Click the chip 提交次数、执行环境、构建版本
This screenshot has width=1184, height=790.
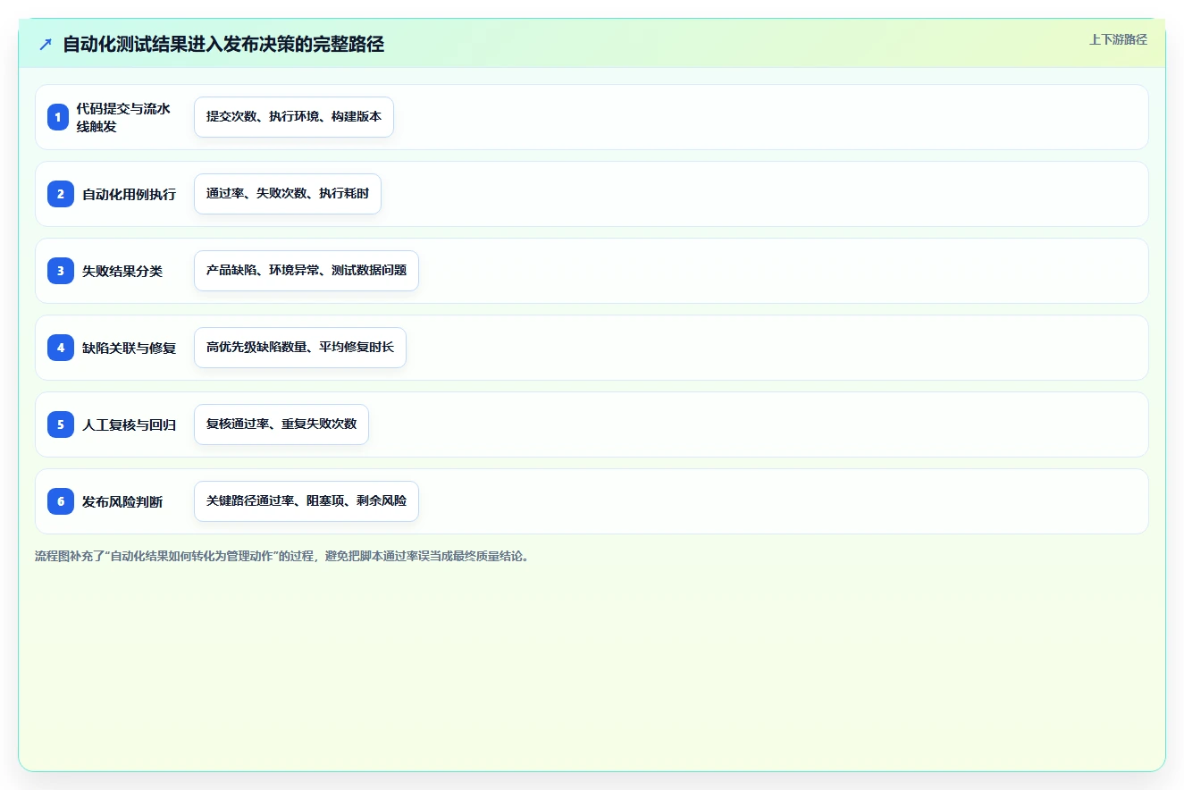point(294,117)
